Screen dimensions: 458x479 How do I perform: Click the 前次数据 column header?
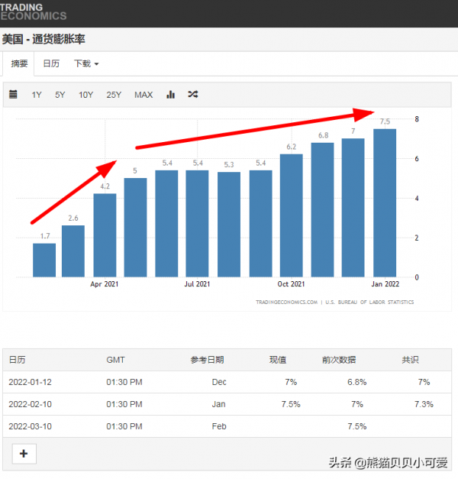point(339,360)
